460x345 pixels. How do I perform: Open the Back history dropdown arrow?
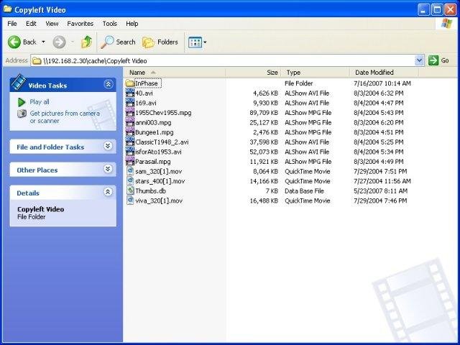click(x=43, y=42)
